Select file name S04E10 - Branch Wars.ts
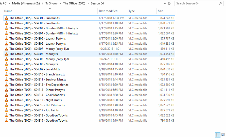Viewport: 226px width, 138px height. click(x=37, y=74)
